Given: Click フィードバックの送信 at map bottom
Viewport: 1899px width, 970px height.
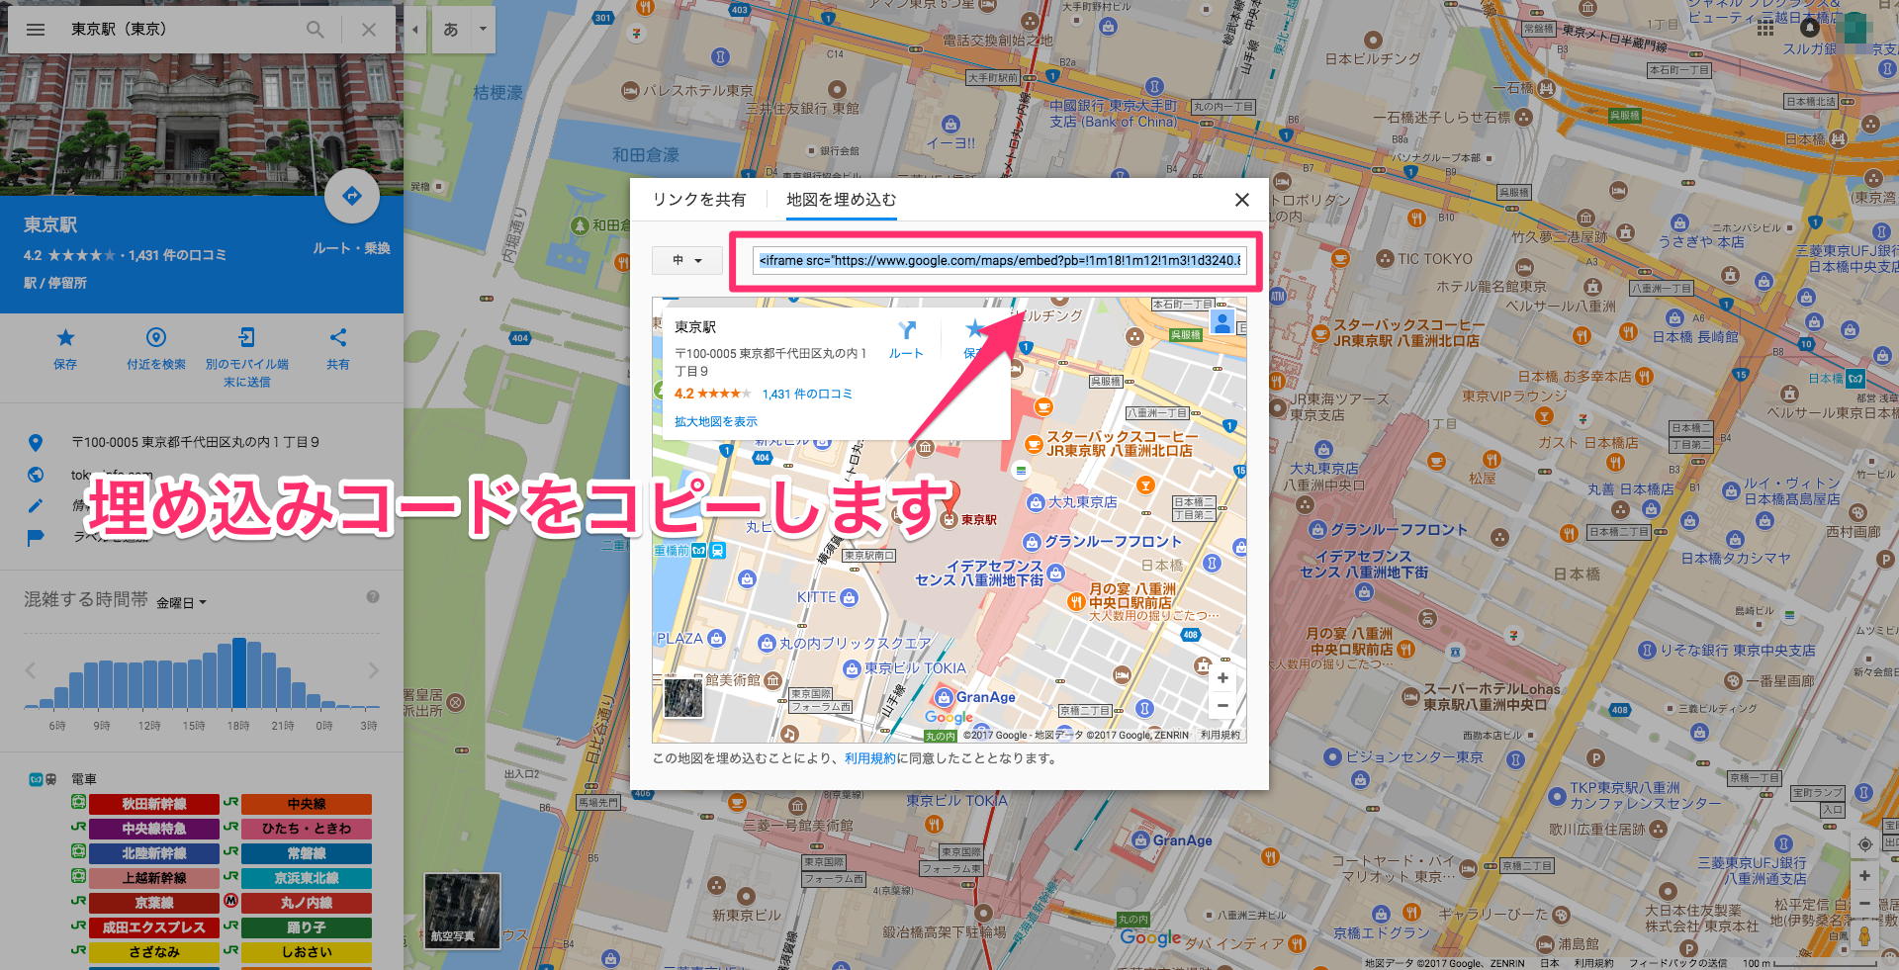Looking at the screenshot, I should point(1677,963).
